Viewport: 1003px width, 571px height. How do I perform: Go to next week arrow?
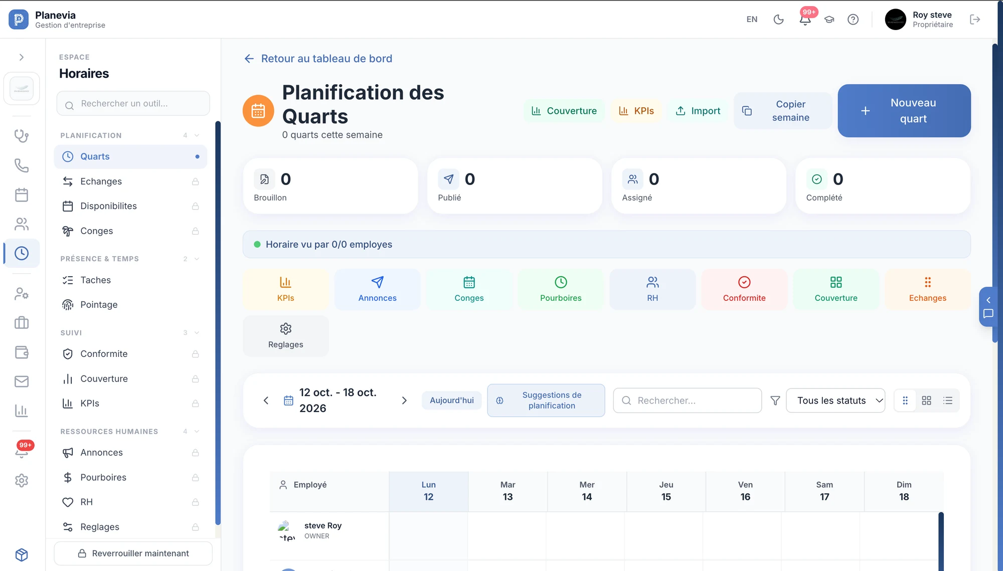[x=404, y=401]
